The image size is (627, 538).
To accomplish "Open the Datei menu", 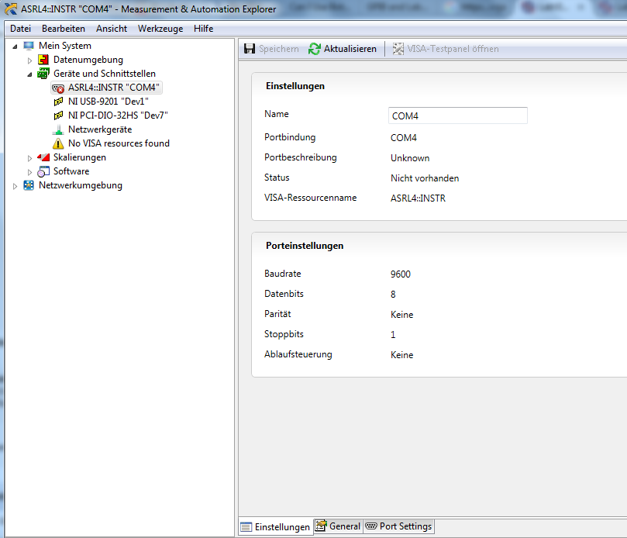I will (x=20, y=29).
